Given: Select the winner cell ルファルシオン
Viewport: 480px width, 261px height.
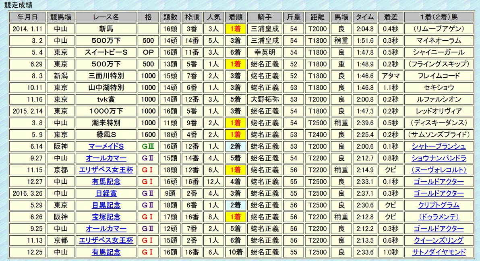Looking at the screenshot, I should pyautogui.click(x=439, y=99).
